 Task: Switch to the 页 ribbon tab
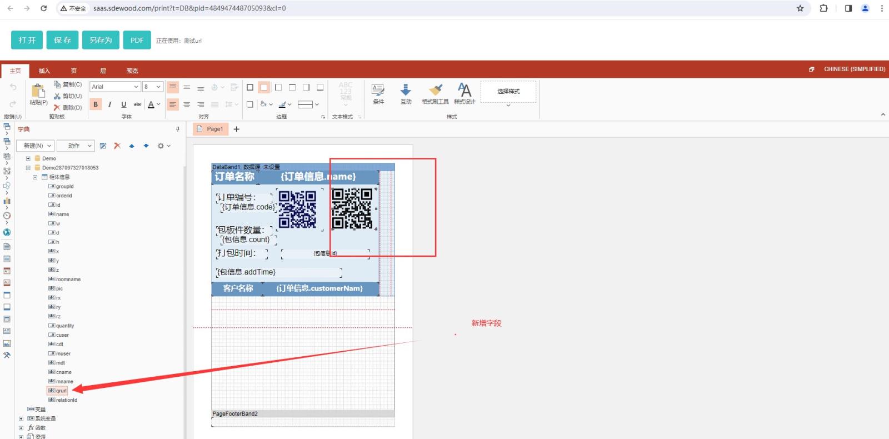(x=74, y=71)
